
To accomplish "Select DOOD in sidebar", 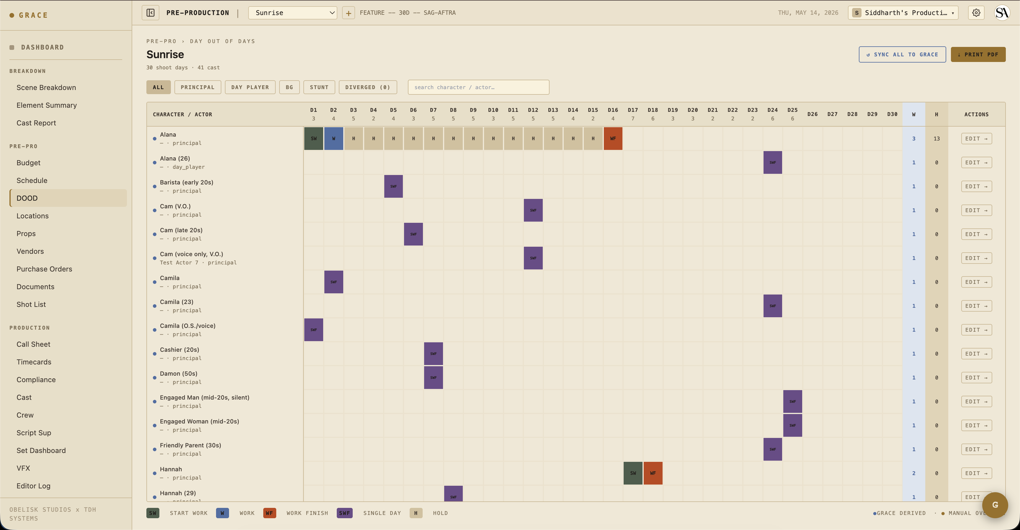I will (68, 198).
